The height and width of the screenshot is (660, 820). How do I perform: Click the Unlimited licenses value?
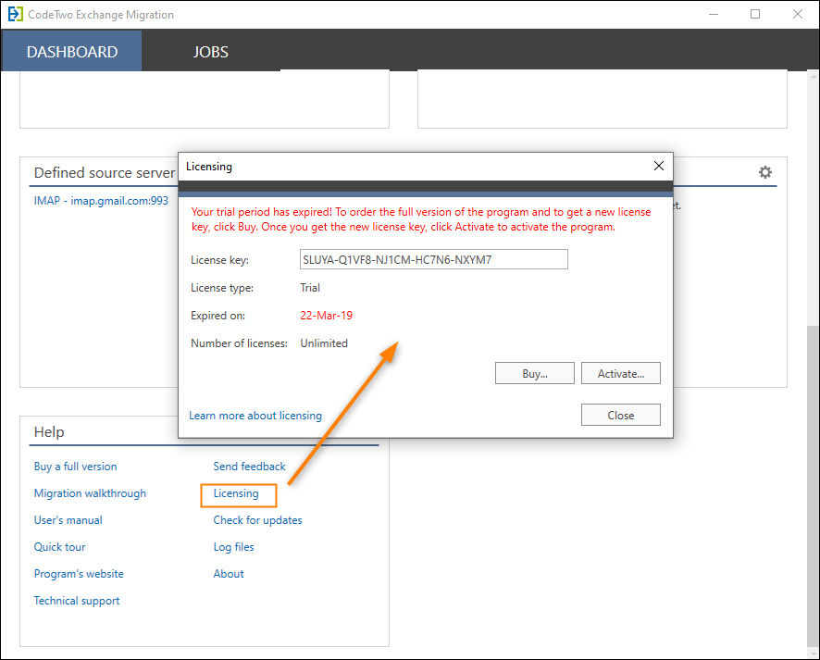324,343
